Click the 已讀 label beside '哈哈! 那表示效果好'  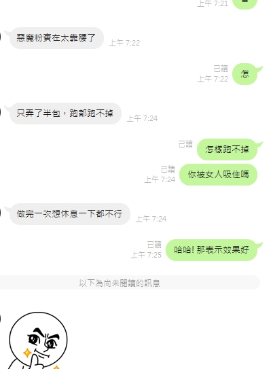click(x=154, y=245)
